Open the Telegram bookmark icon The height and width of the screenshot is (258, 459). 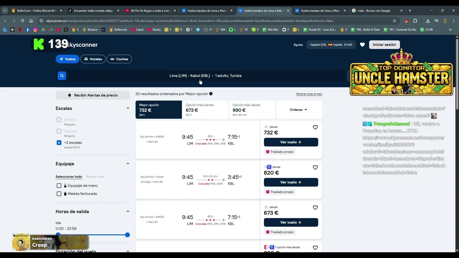click(198, 29)
